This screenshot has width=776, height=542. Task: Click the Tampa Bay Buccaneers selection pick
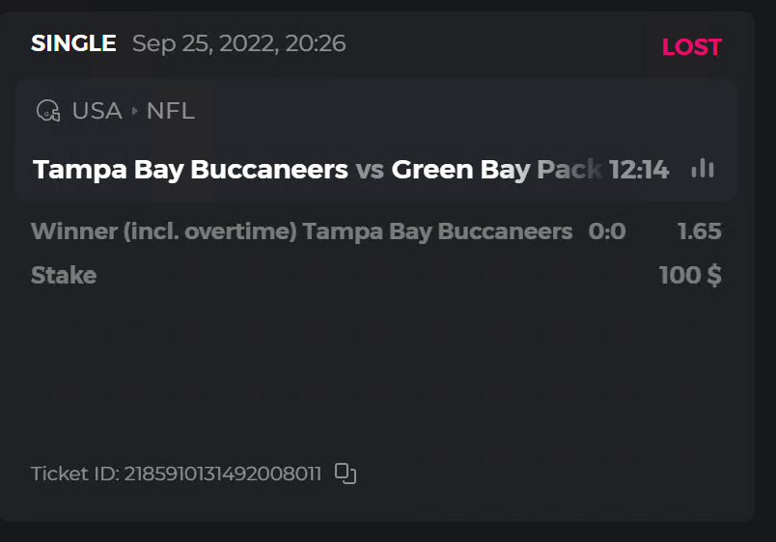[x=437, y=231]
